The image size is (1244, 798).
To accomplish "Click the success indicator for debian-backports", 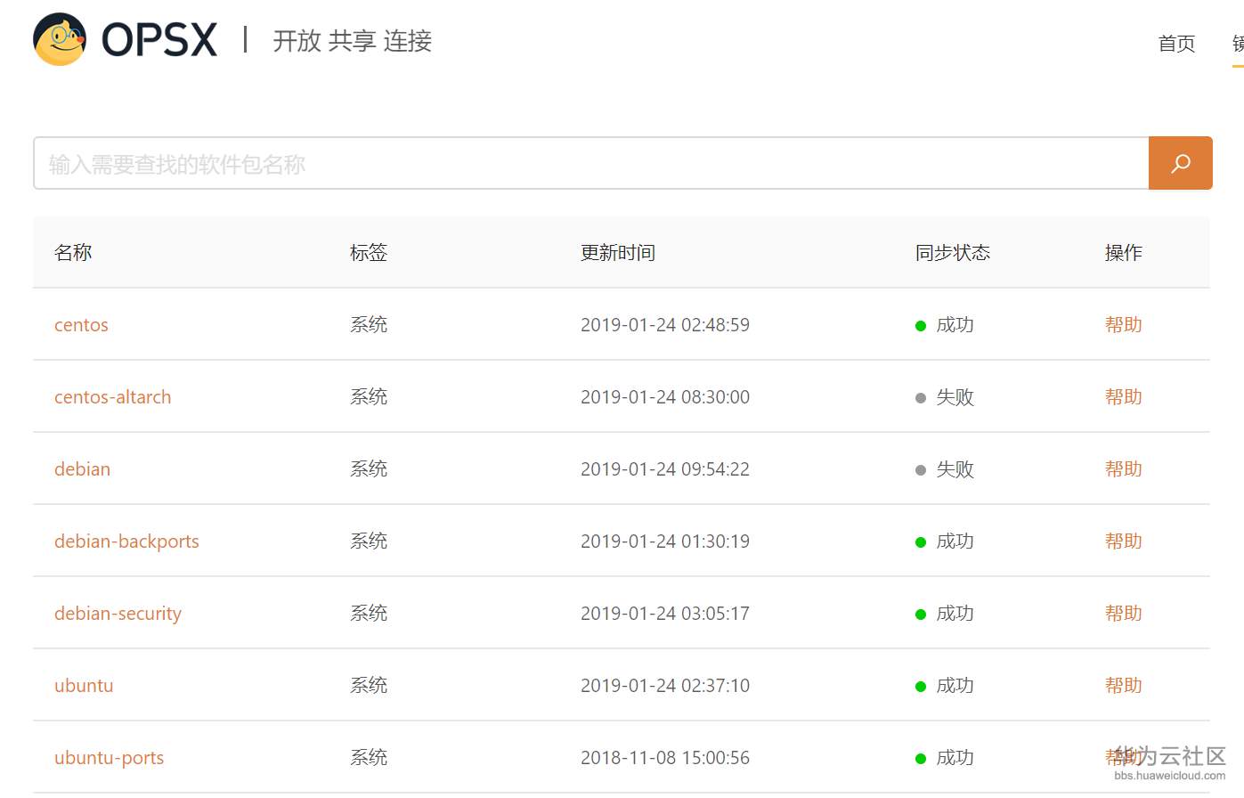I will point(920,541).
